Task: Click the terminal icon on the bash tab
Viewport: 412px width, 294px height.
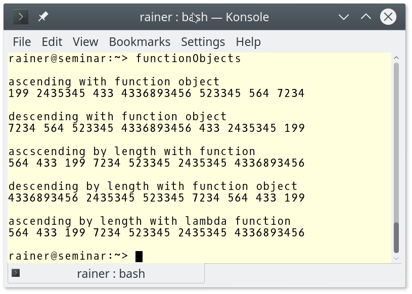Action: click(x=16, y=273)
